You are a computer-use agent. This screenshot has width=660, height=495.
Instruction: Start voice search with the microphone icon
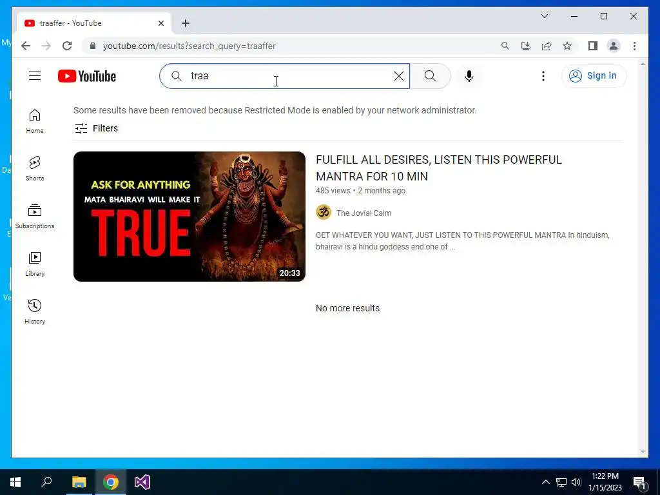(469, 76)
